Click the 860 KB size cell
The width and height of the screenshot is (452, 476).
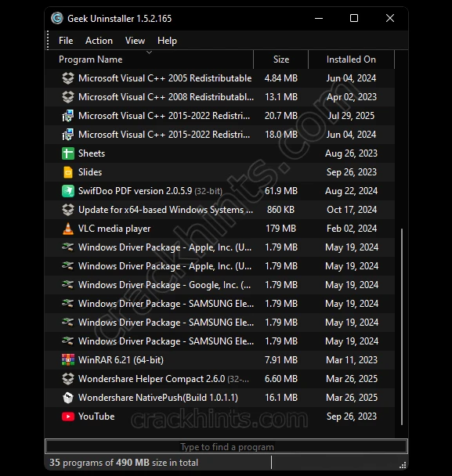280,210
